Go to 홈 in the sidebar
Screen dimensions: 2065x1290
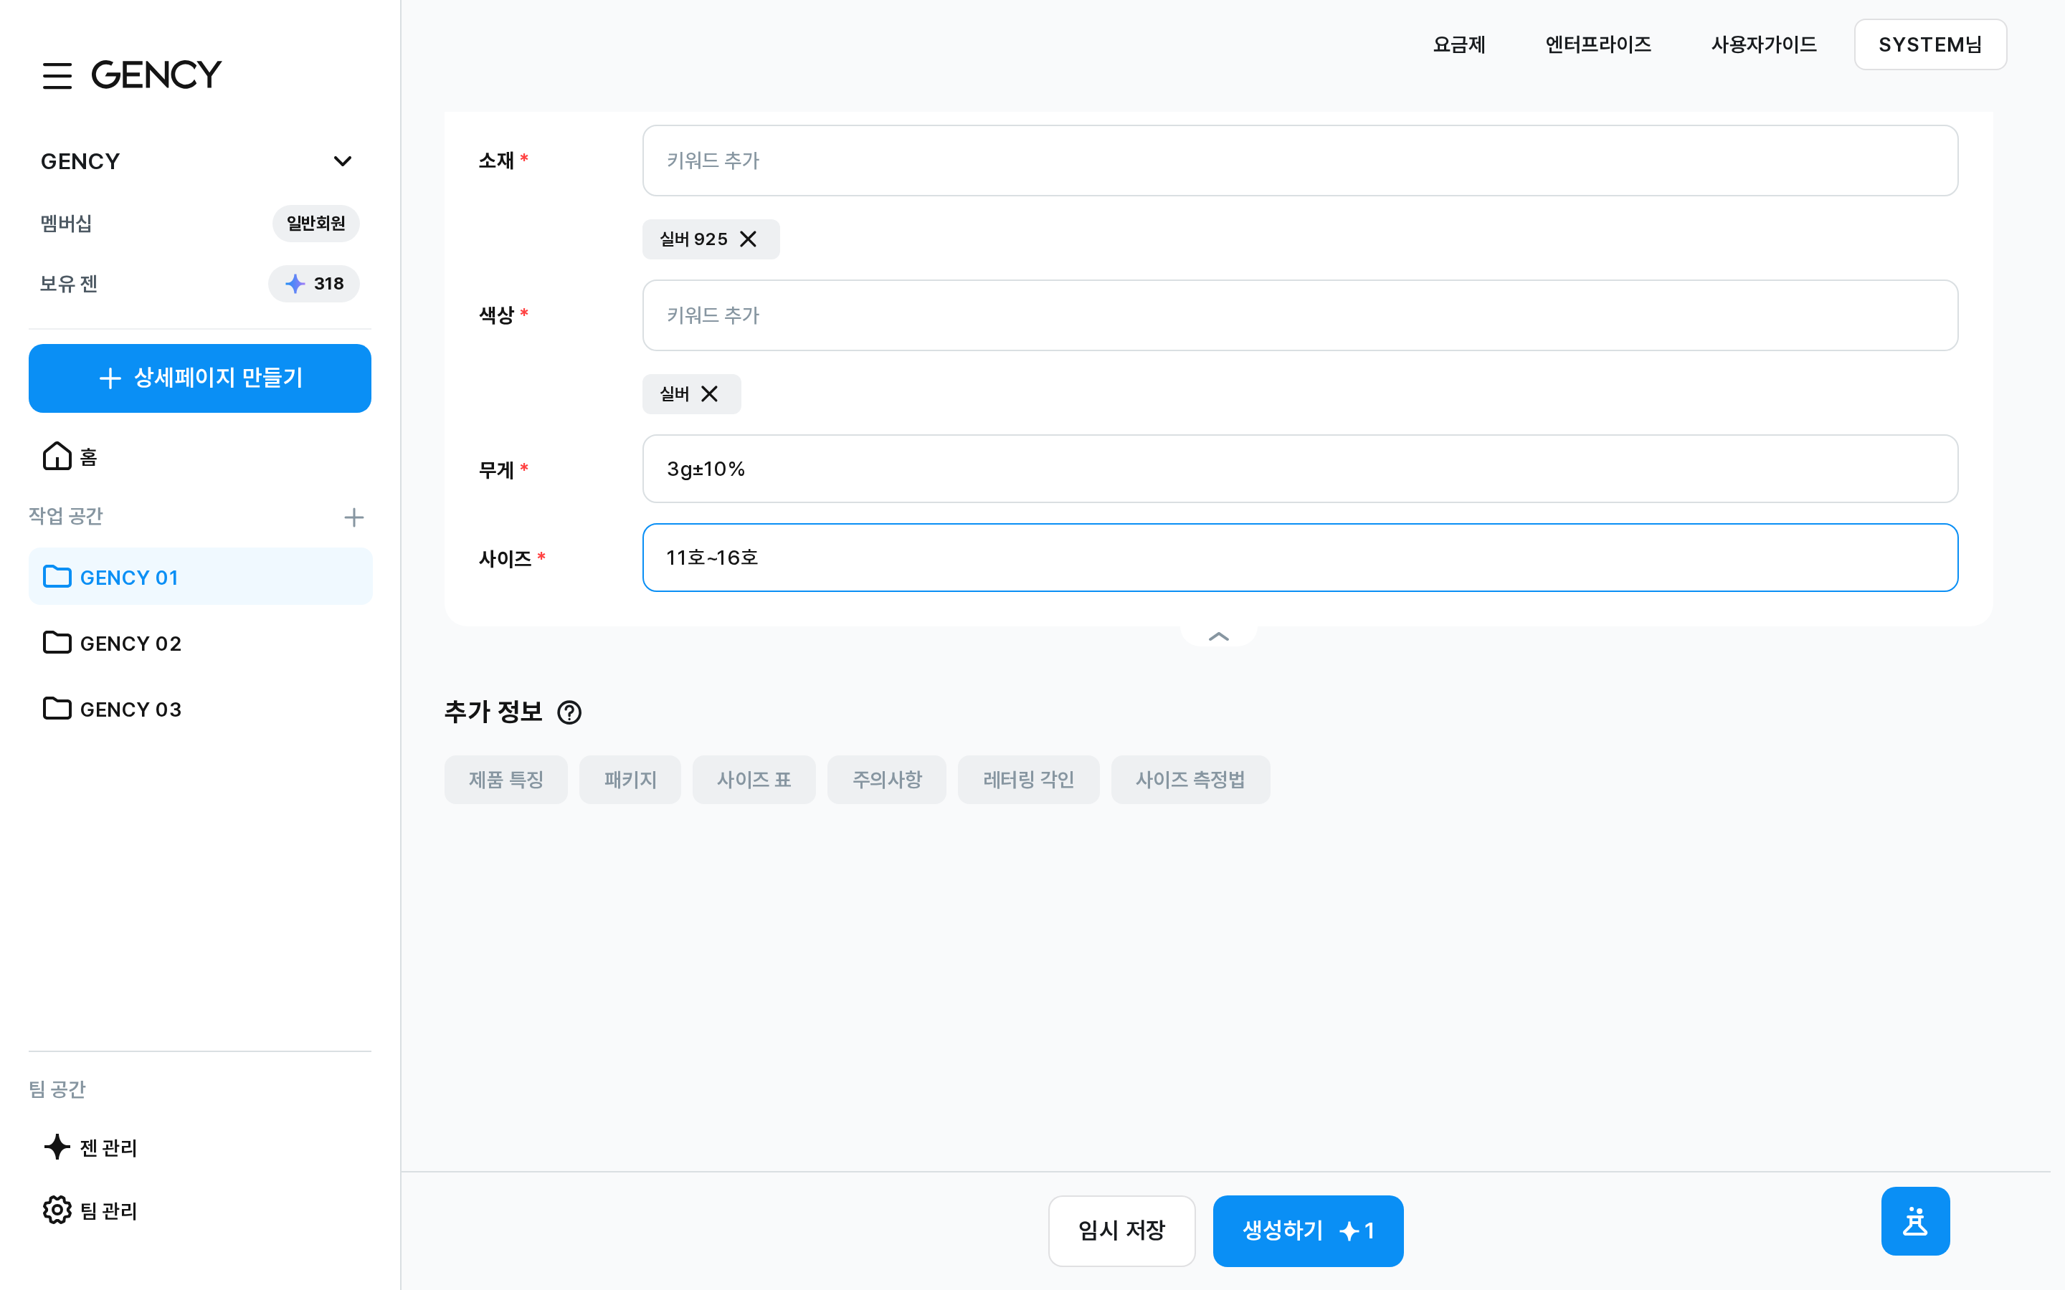point(70,457)
